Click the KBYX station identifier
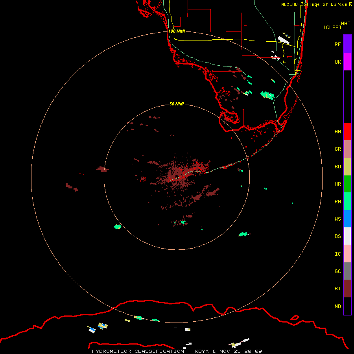Viewport: 354px width, 354px height. pos(202,351)
